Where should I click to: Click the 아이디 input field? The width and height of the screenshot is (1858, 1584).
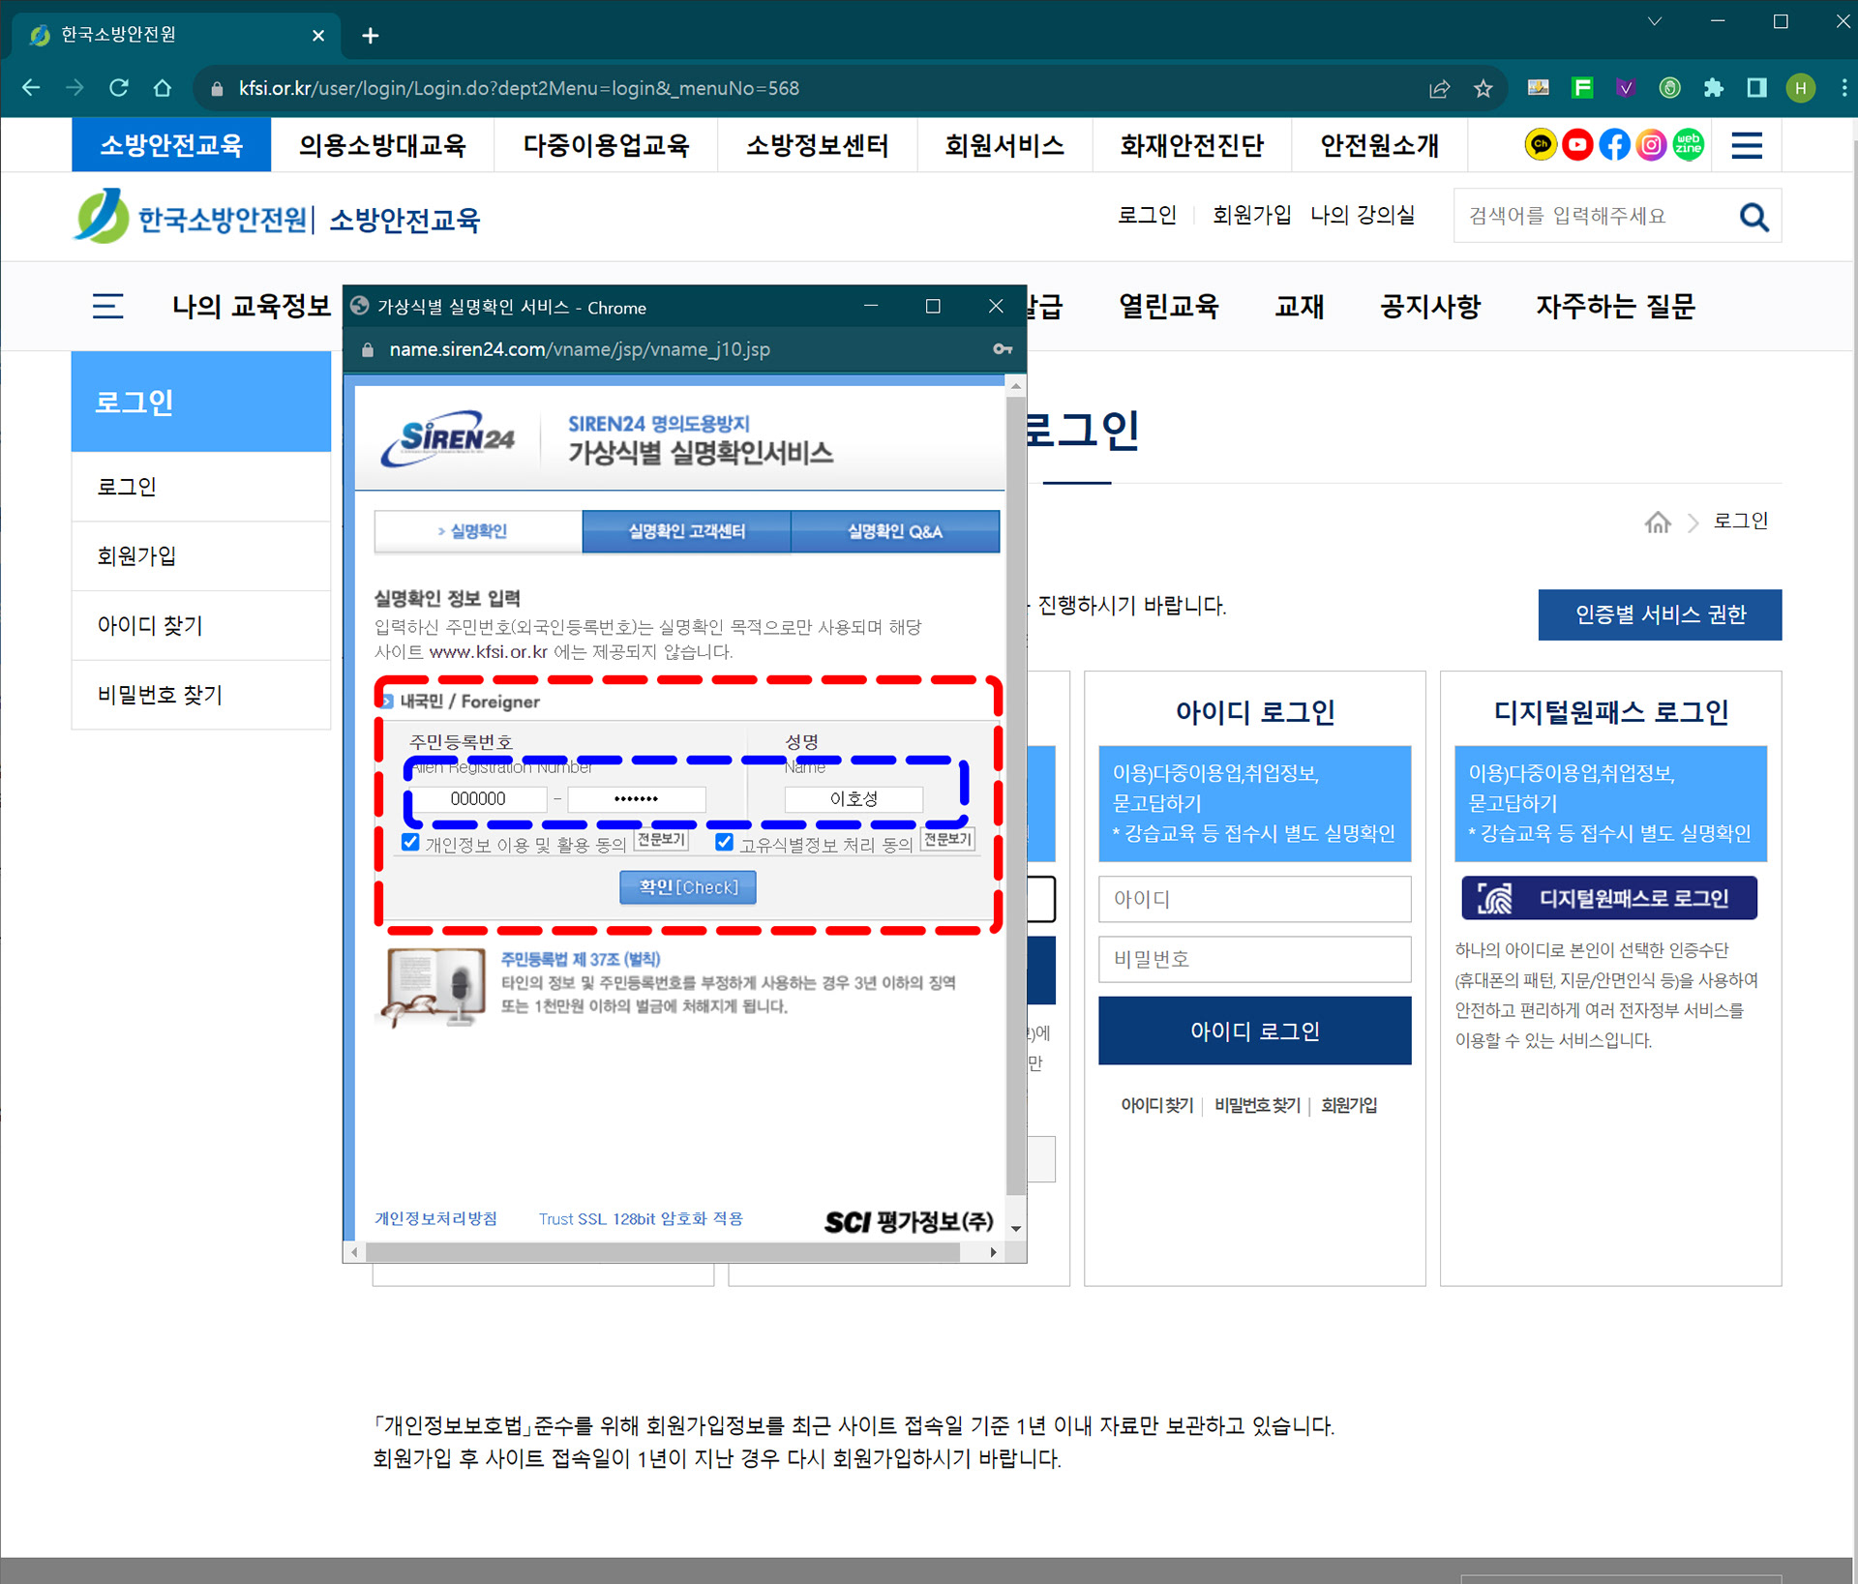[x=1254, y=899]
